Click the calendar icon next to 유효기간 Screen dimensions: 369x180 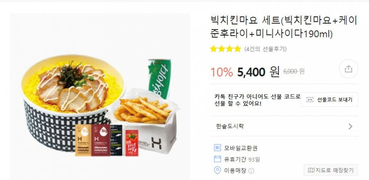point(217,159)
